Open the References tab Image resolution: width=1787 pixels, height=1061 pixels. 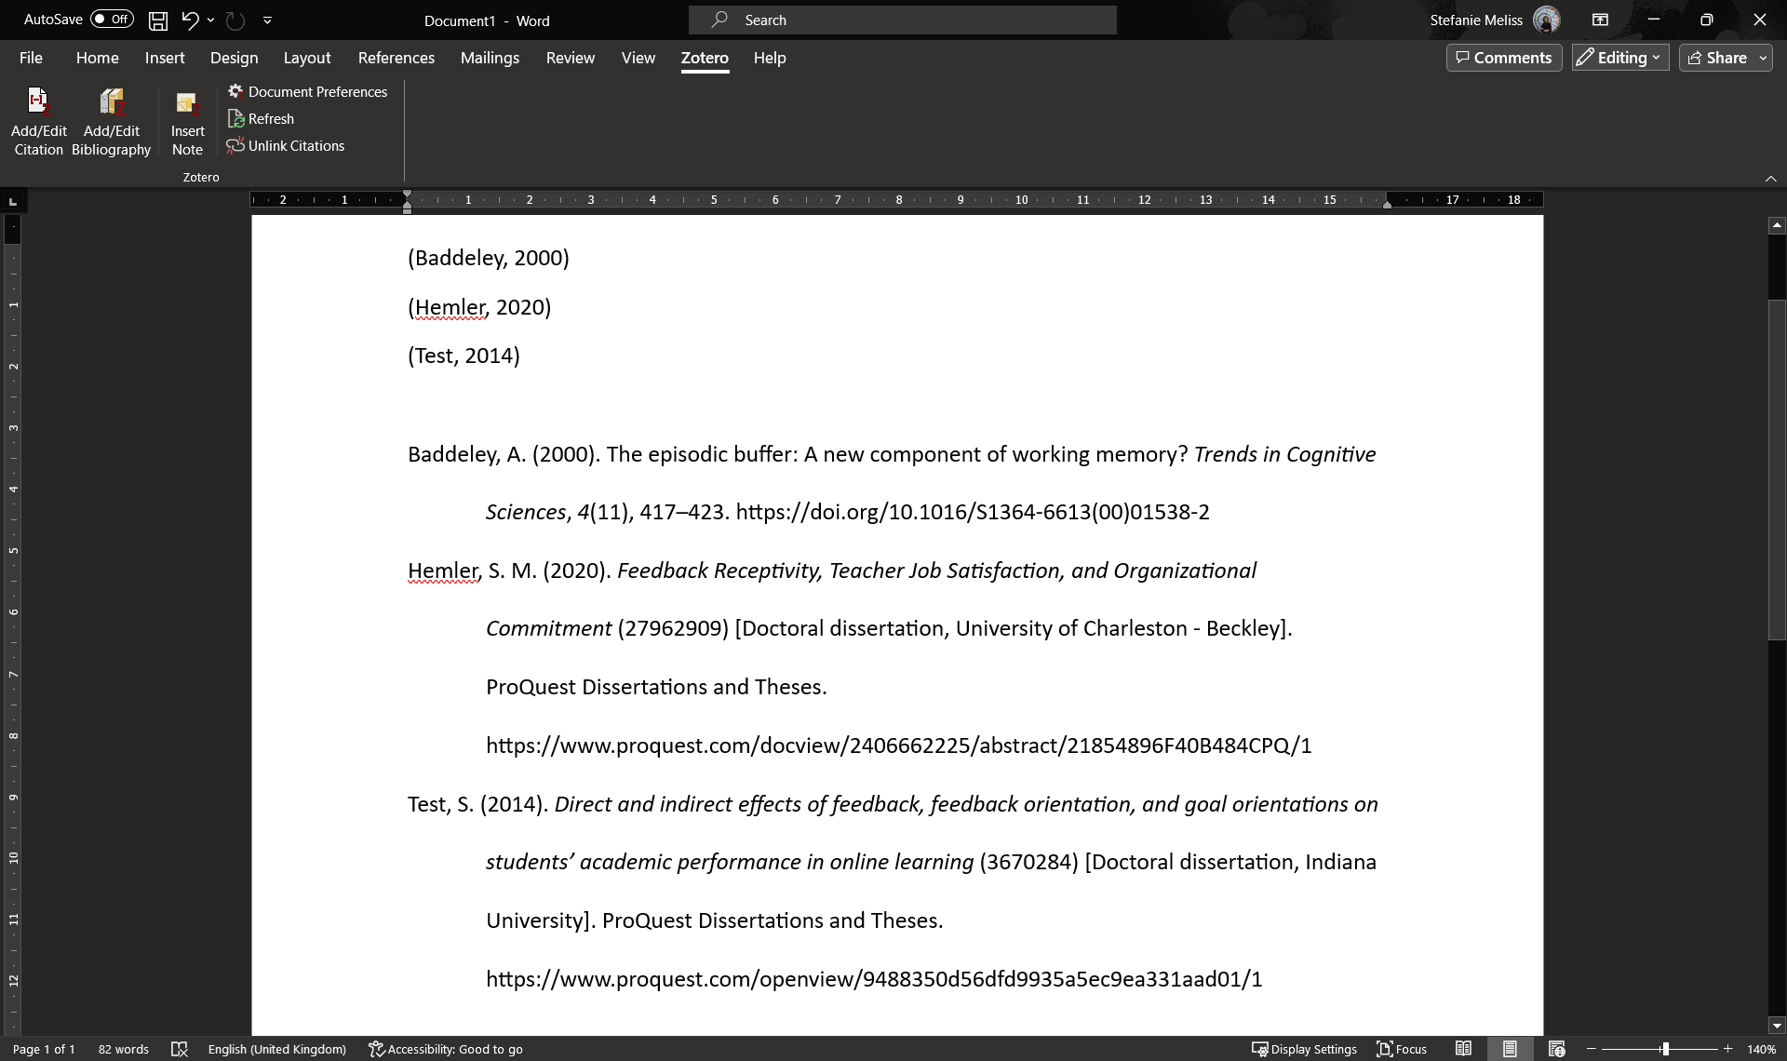(396, 58)
